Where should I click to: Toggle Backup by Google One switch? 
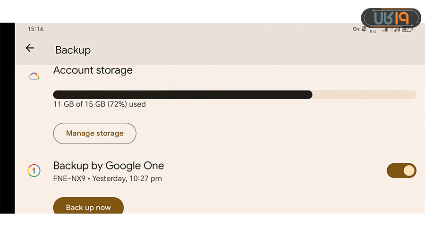click(x=401, y=170)
